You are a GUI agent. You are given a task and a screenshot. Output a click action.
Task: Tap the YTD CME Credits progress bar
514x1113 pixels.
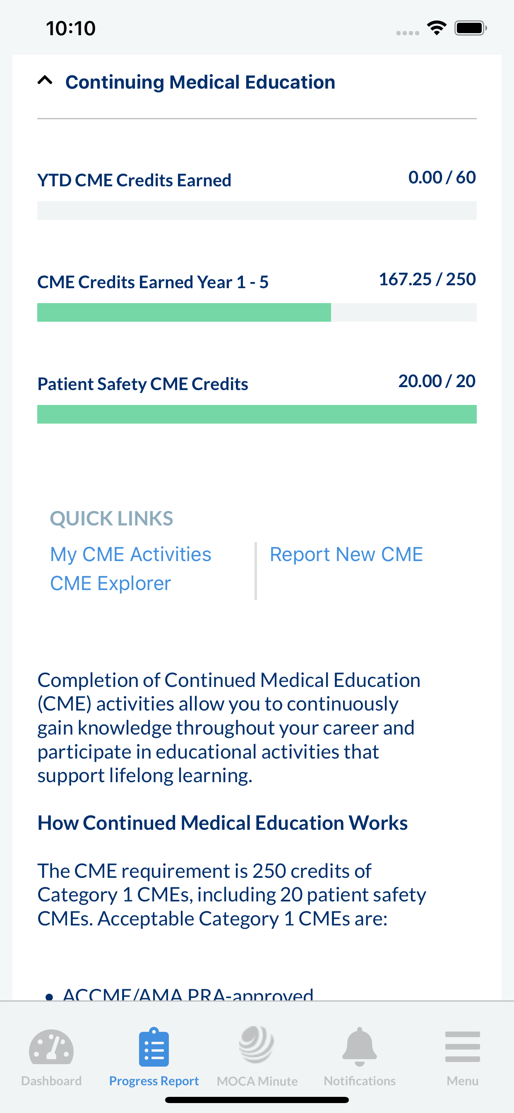[x=257, y=210]
